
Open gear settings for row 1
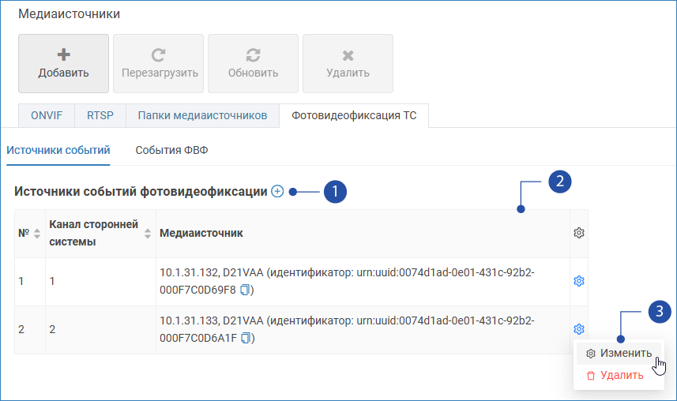(x=578, y=281)
